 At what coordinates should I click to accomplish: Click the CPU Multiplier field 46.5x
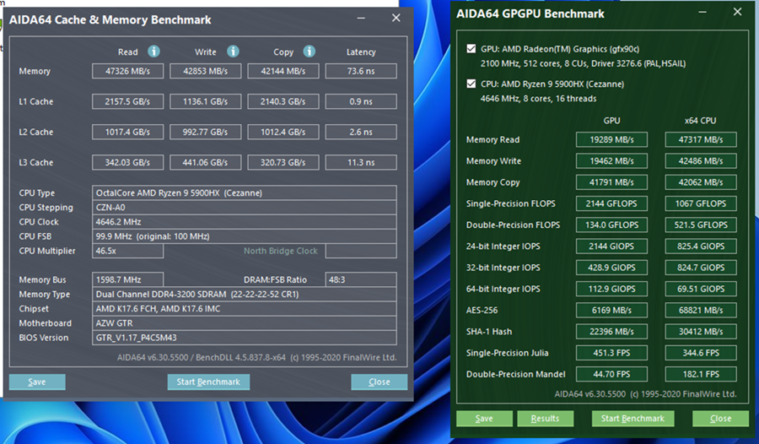point(128,251)
